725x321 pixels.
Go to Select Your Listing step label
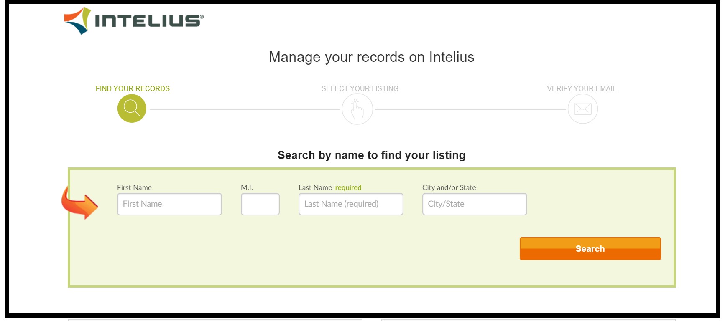360,88
